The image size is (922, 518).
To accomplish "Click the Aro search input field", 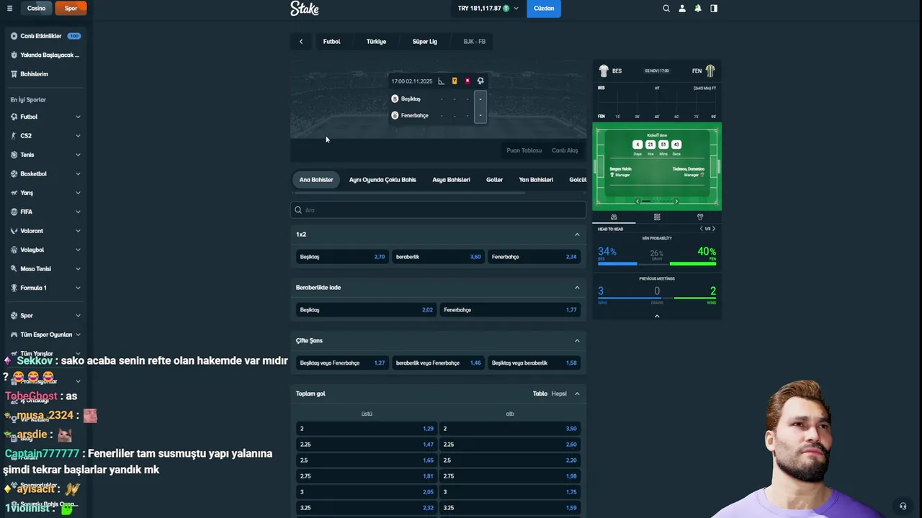I will click(439, 210).
